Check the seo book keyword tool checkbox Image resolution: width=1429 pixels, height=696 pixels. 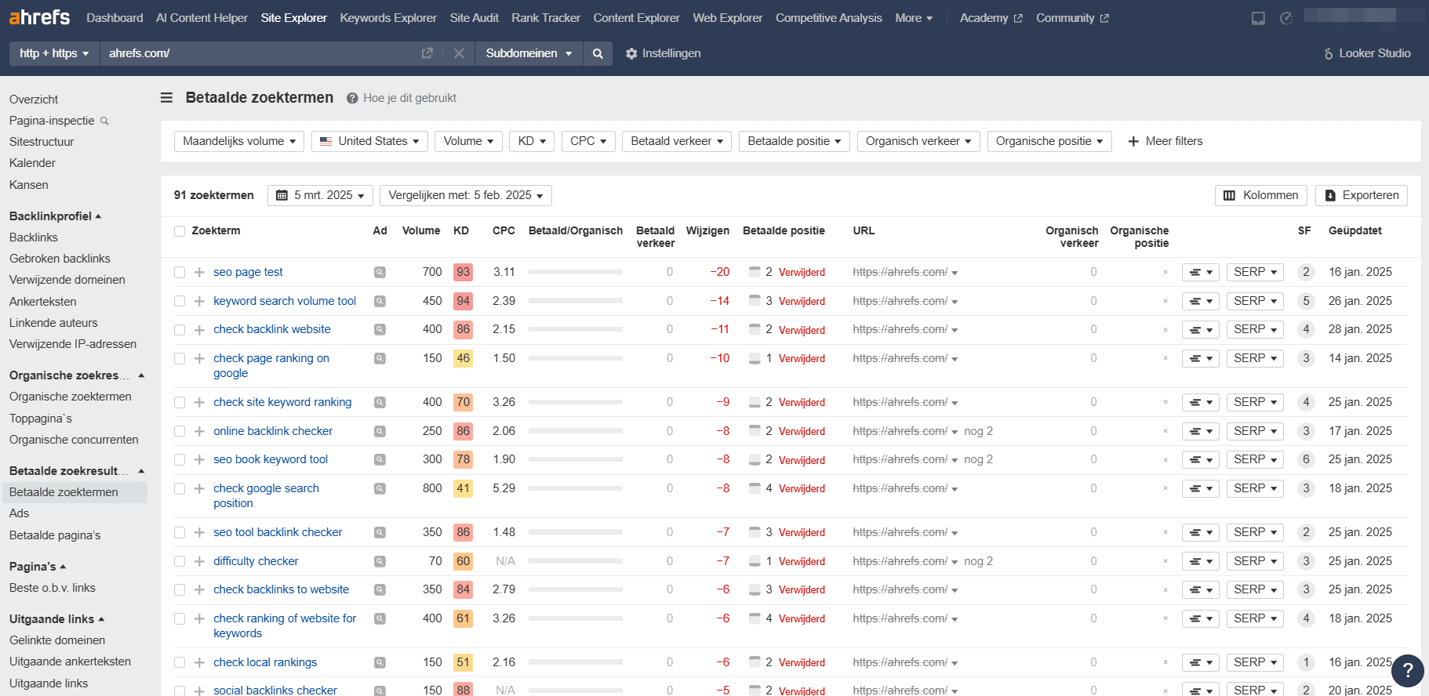pos(180,459)
